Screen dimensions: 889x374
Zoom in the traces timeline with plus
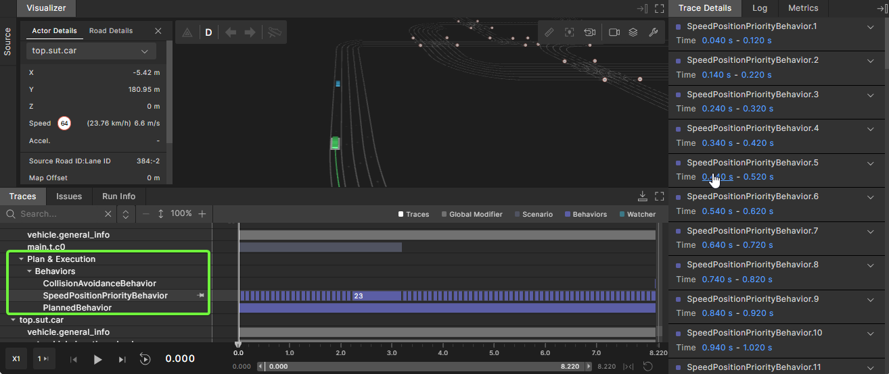pyautogui.click(x=202, y=213)
